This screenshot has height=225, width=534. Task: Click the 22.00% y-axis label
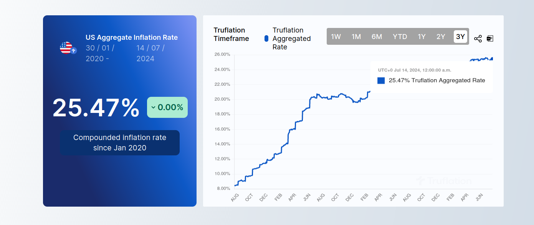coord(222,85)
